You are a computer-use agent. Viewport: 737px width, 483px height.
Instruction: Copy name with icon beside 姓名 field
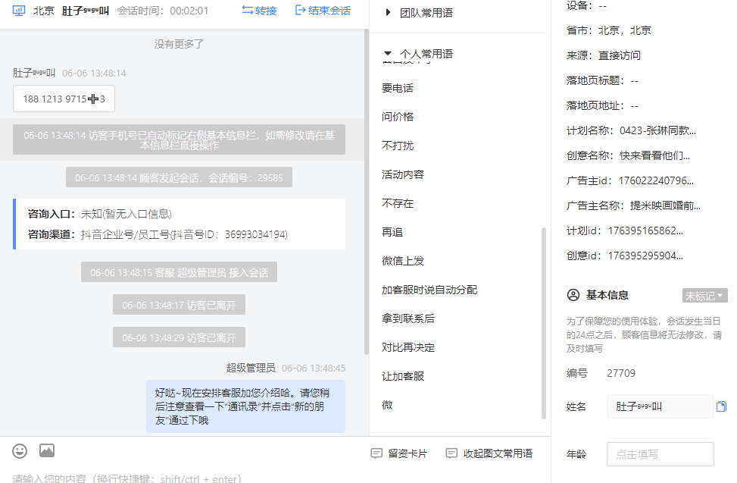(722, 406)
